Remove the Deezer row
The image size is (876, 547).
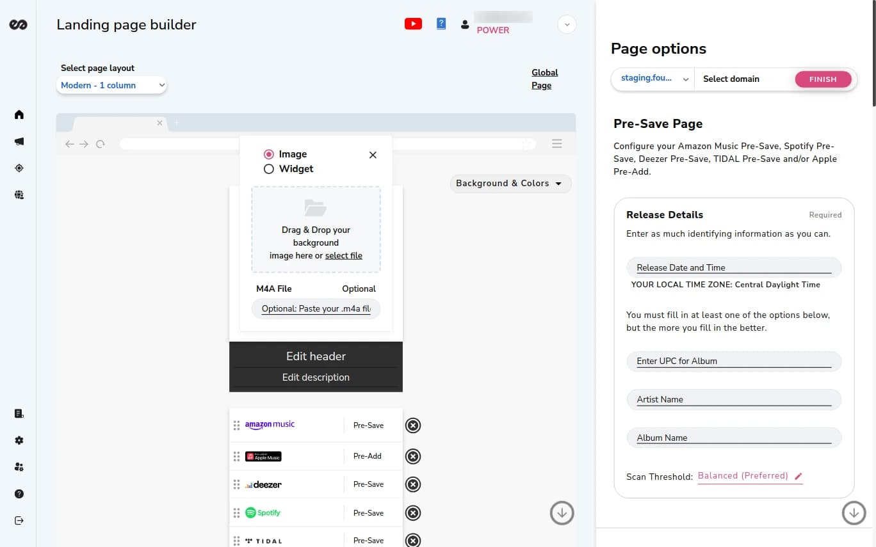(x=413, y=484)
